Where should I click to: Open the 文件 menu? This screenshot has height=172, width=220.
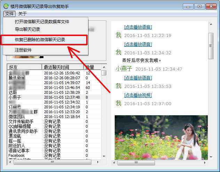[x=9, y=14]
